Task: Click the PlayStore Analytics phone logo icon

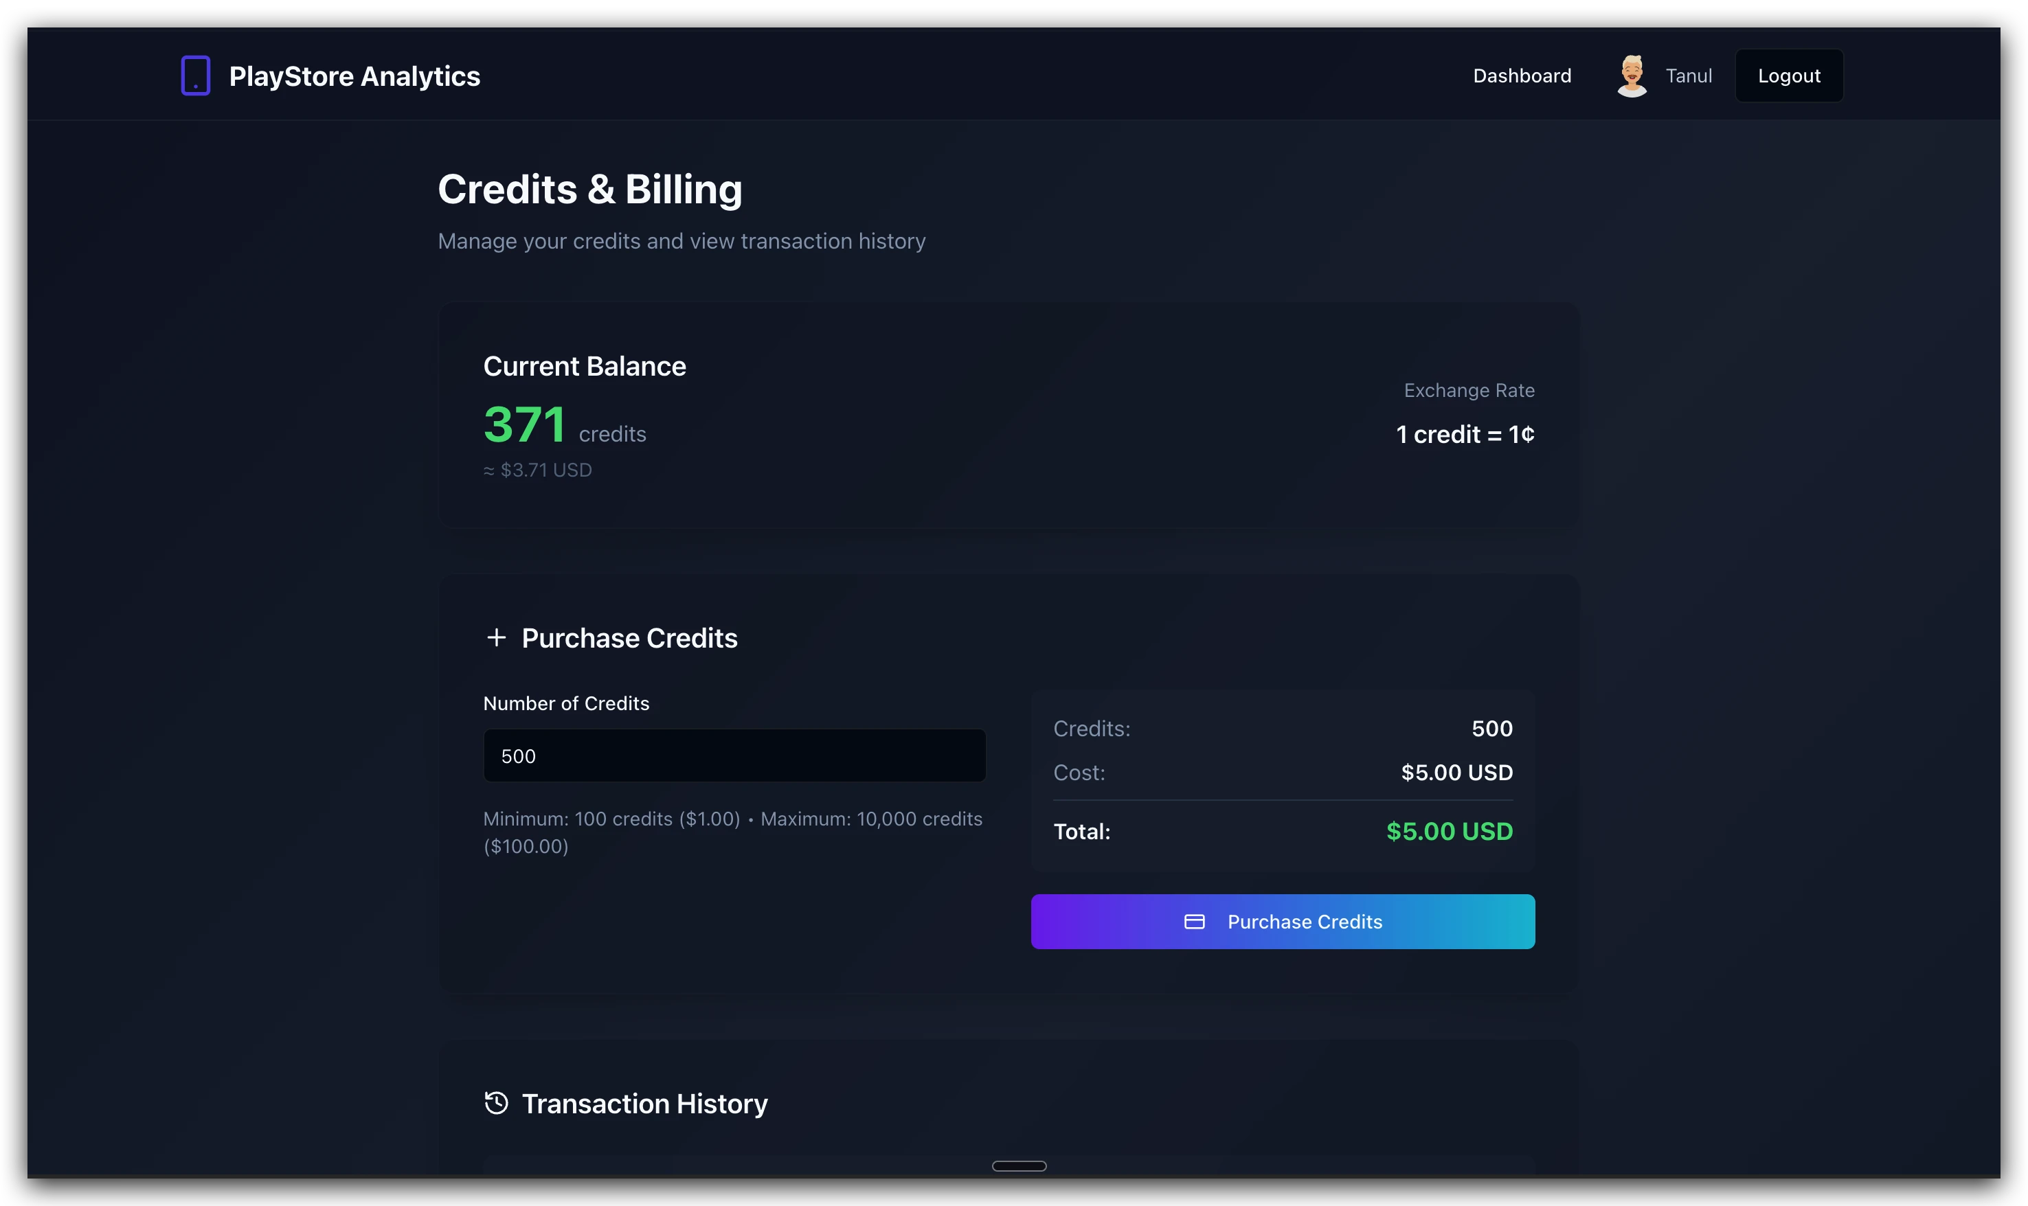Action: click(x=195, y=75)
